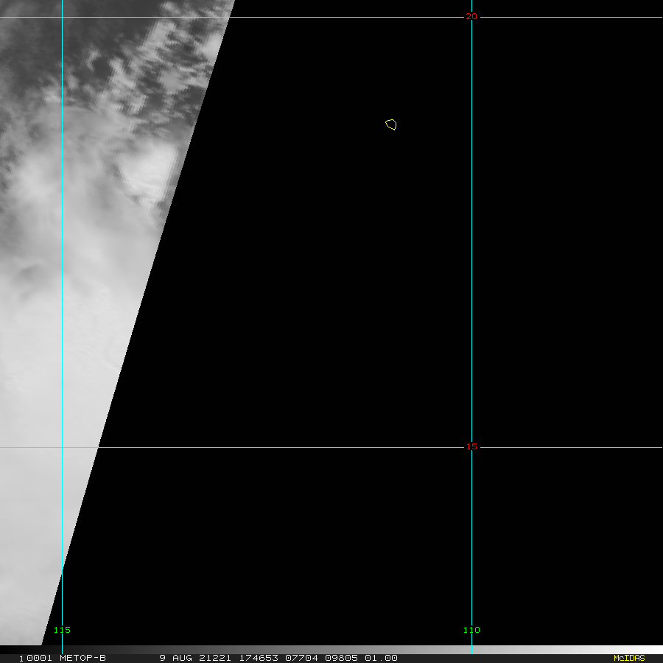Click the yellow island outline marker
The width and height of the screenshot is (663, 663).
(391, 124)
